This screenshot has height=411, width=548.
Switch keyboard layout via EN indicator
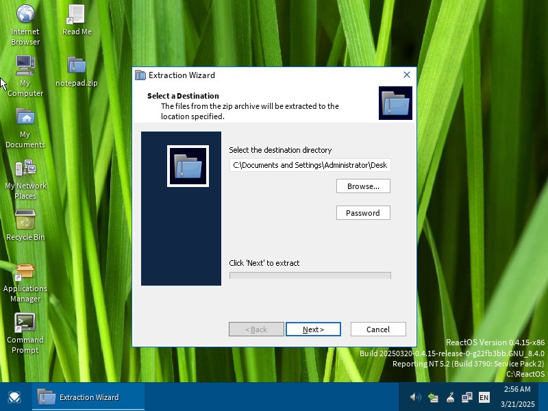point(484,397)
